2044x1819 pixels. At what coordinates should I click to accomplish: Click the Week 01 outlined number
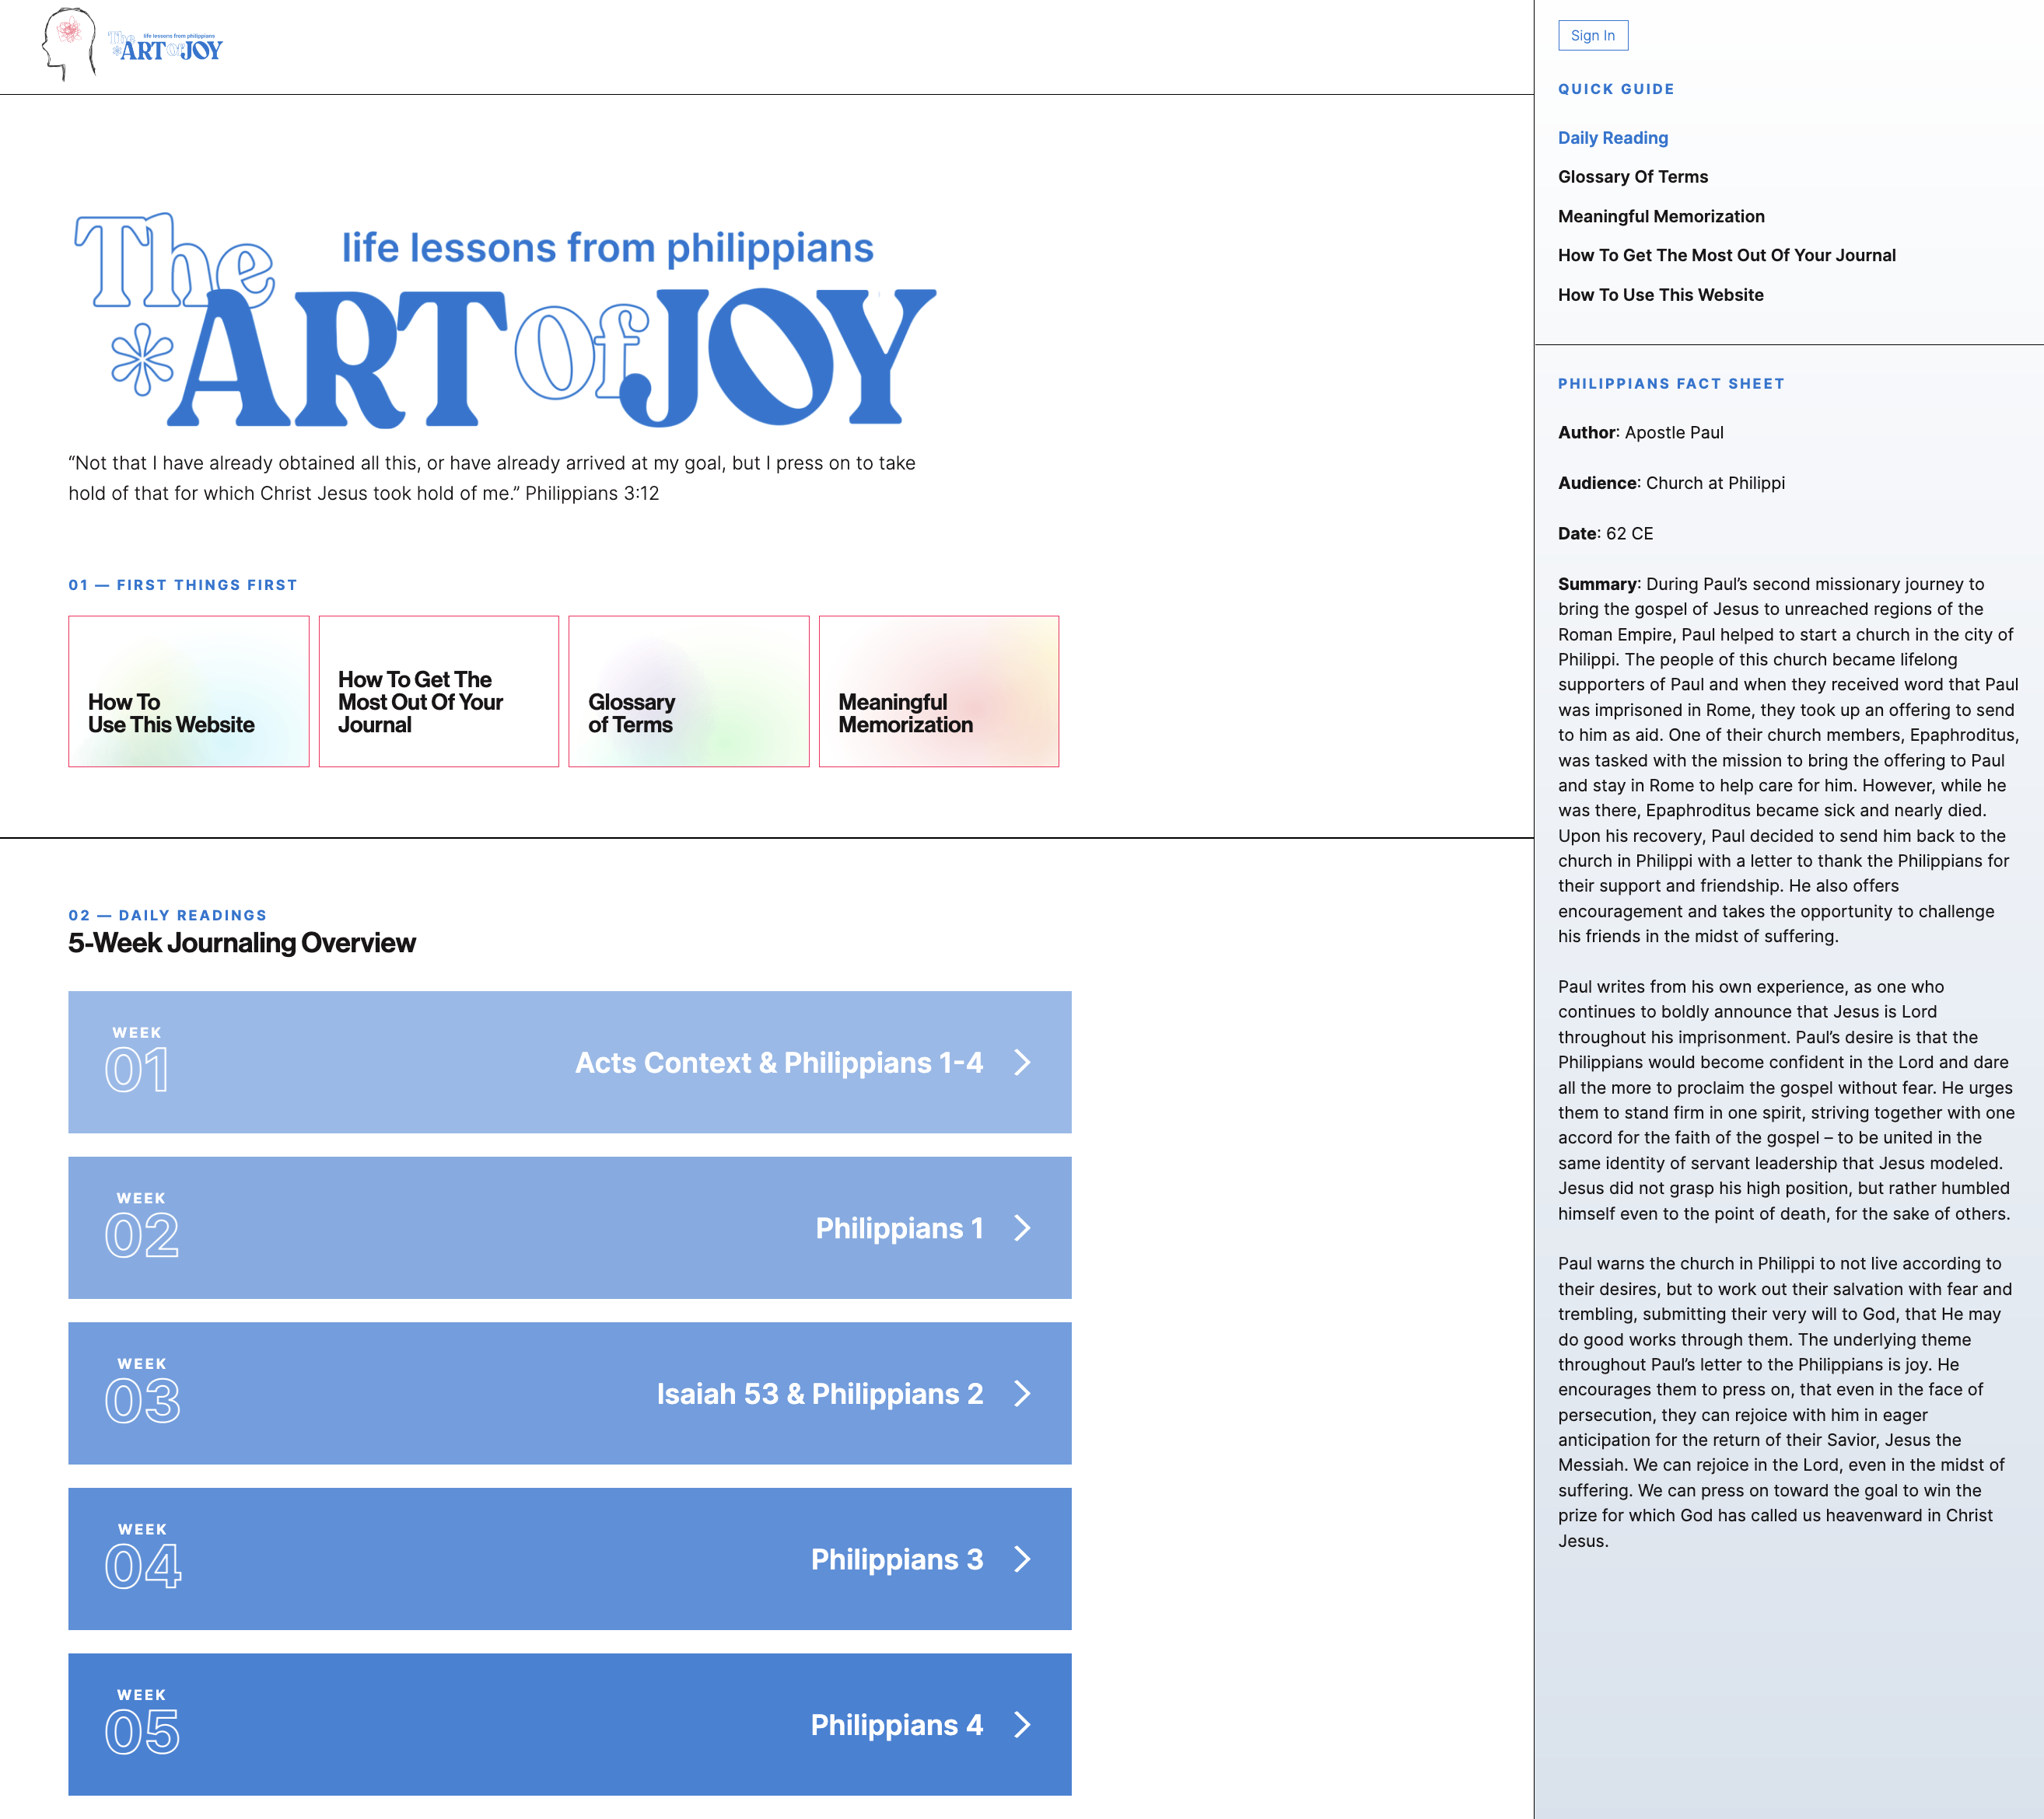click(x=137, y=1070)
